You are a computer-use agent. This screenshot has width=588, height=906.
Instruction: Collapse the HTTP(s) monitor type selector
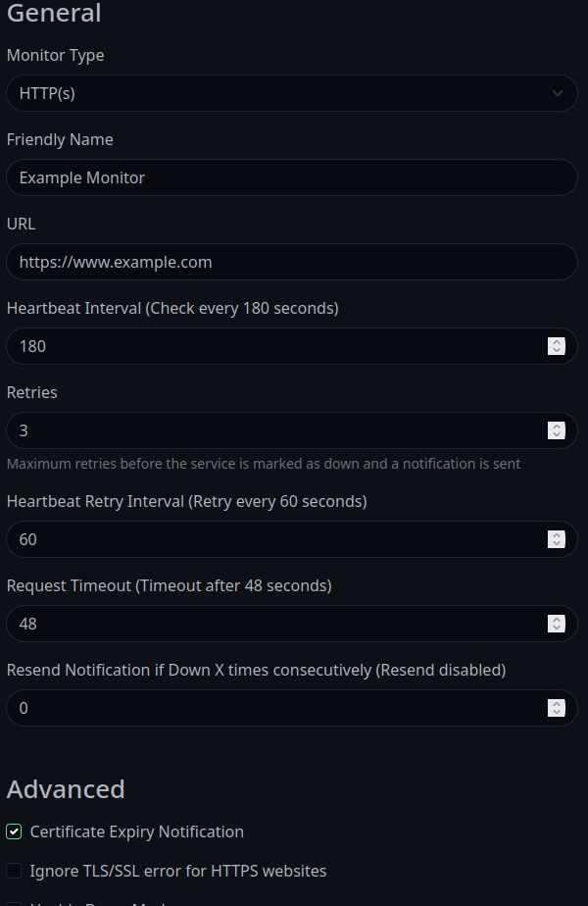point(292,93)
